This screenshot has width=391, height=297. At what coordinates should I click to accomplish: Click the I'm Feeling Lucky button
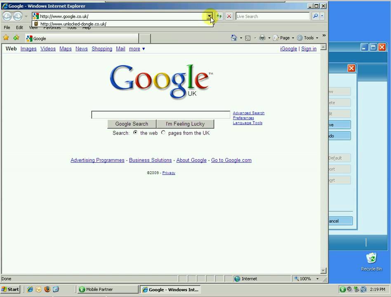[185, 124]
